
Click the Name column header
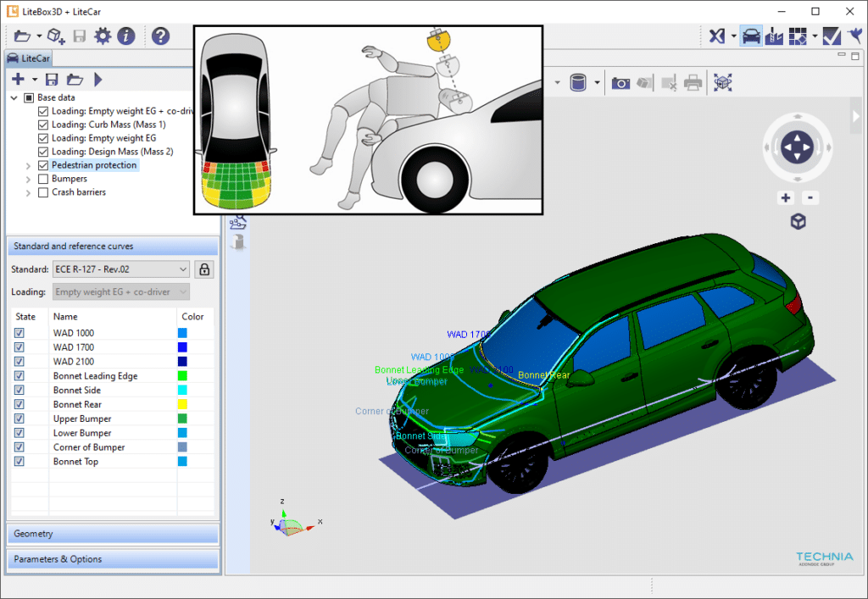(x=65, y=317)
